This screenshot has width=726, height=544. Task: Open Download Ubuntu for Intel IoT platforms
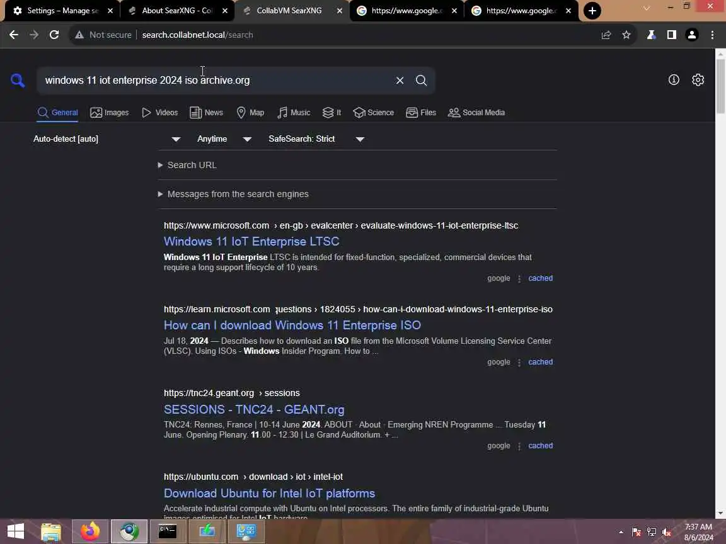coord(269,493)
